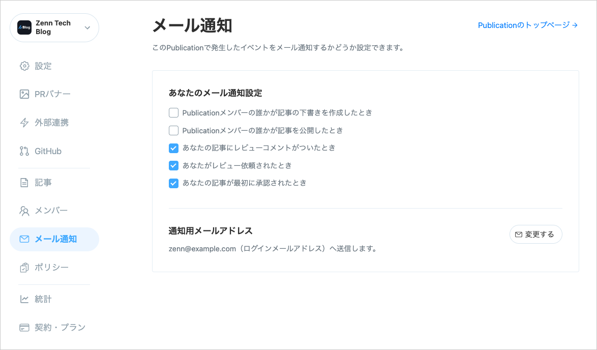Open the Publicationのトップページ link
Image resolution: width=597 pixels, height=350 pixels.
coord(528,25)
